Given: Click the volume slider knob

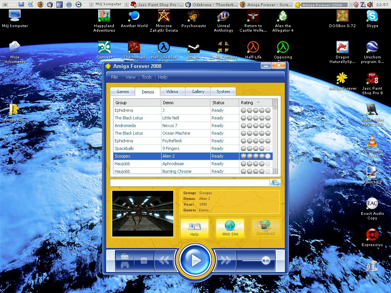Looking at the screenshot, I should point(266,261).
